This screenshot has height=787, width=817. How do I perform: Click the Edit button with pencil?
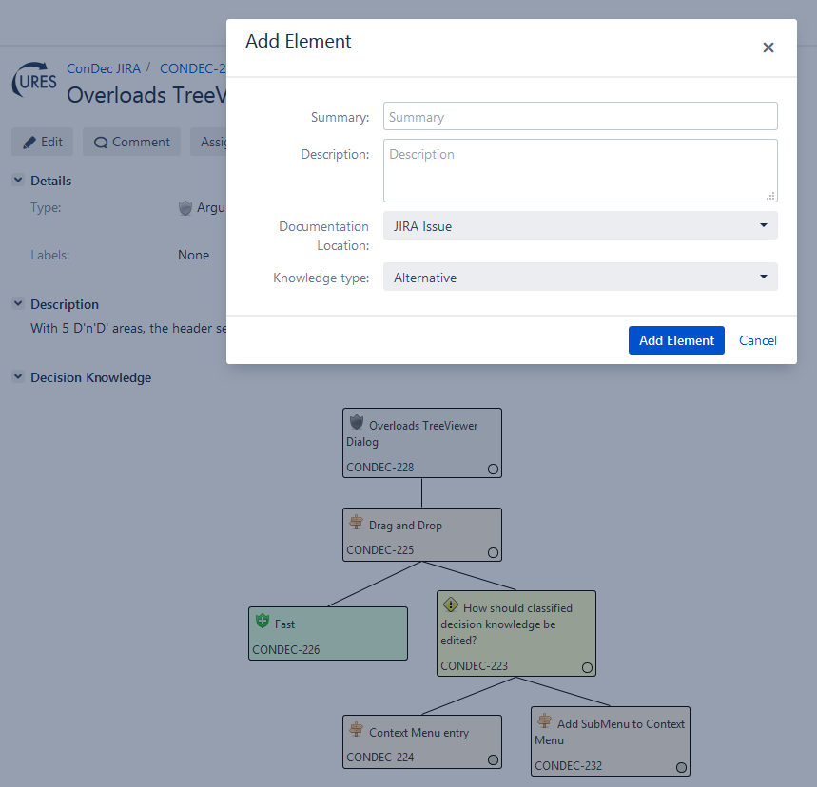click(42, 142)
